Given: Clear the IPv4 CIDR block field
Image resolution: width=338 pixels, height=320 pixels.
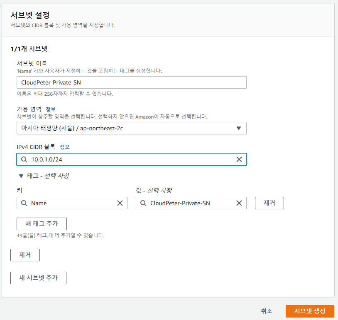Looking at the screenshot, I should (239, 159).
